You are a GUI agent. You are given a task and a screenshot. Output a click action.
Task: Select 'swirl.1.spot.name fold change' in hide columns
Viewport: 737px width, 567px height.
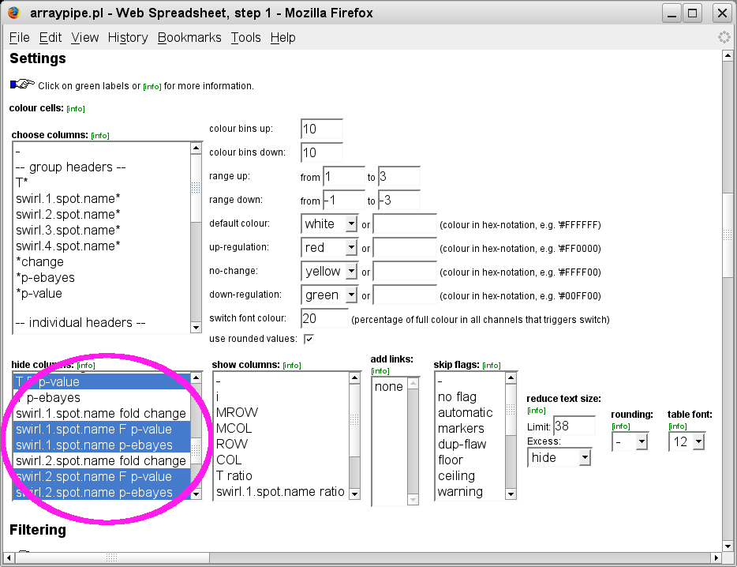point(101,413)
